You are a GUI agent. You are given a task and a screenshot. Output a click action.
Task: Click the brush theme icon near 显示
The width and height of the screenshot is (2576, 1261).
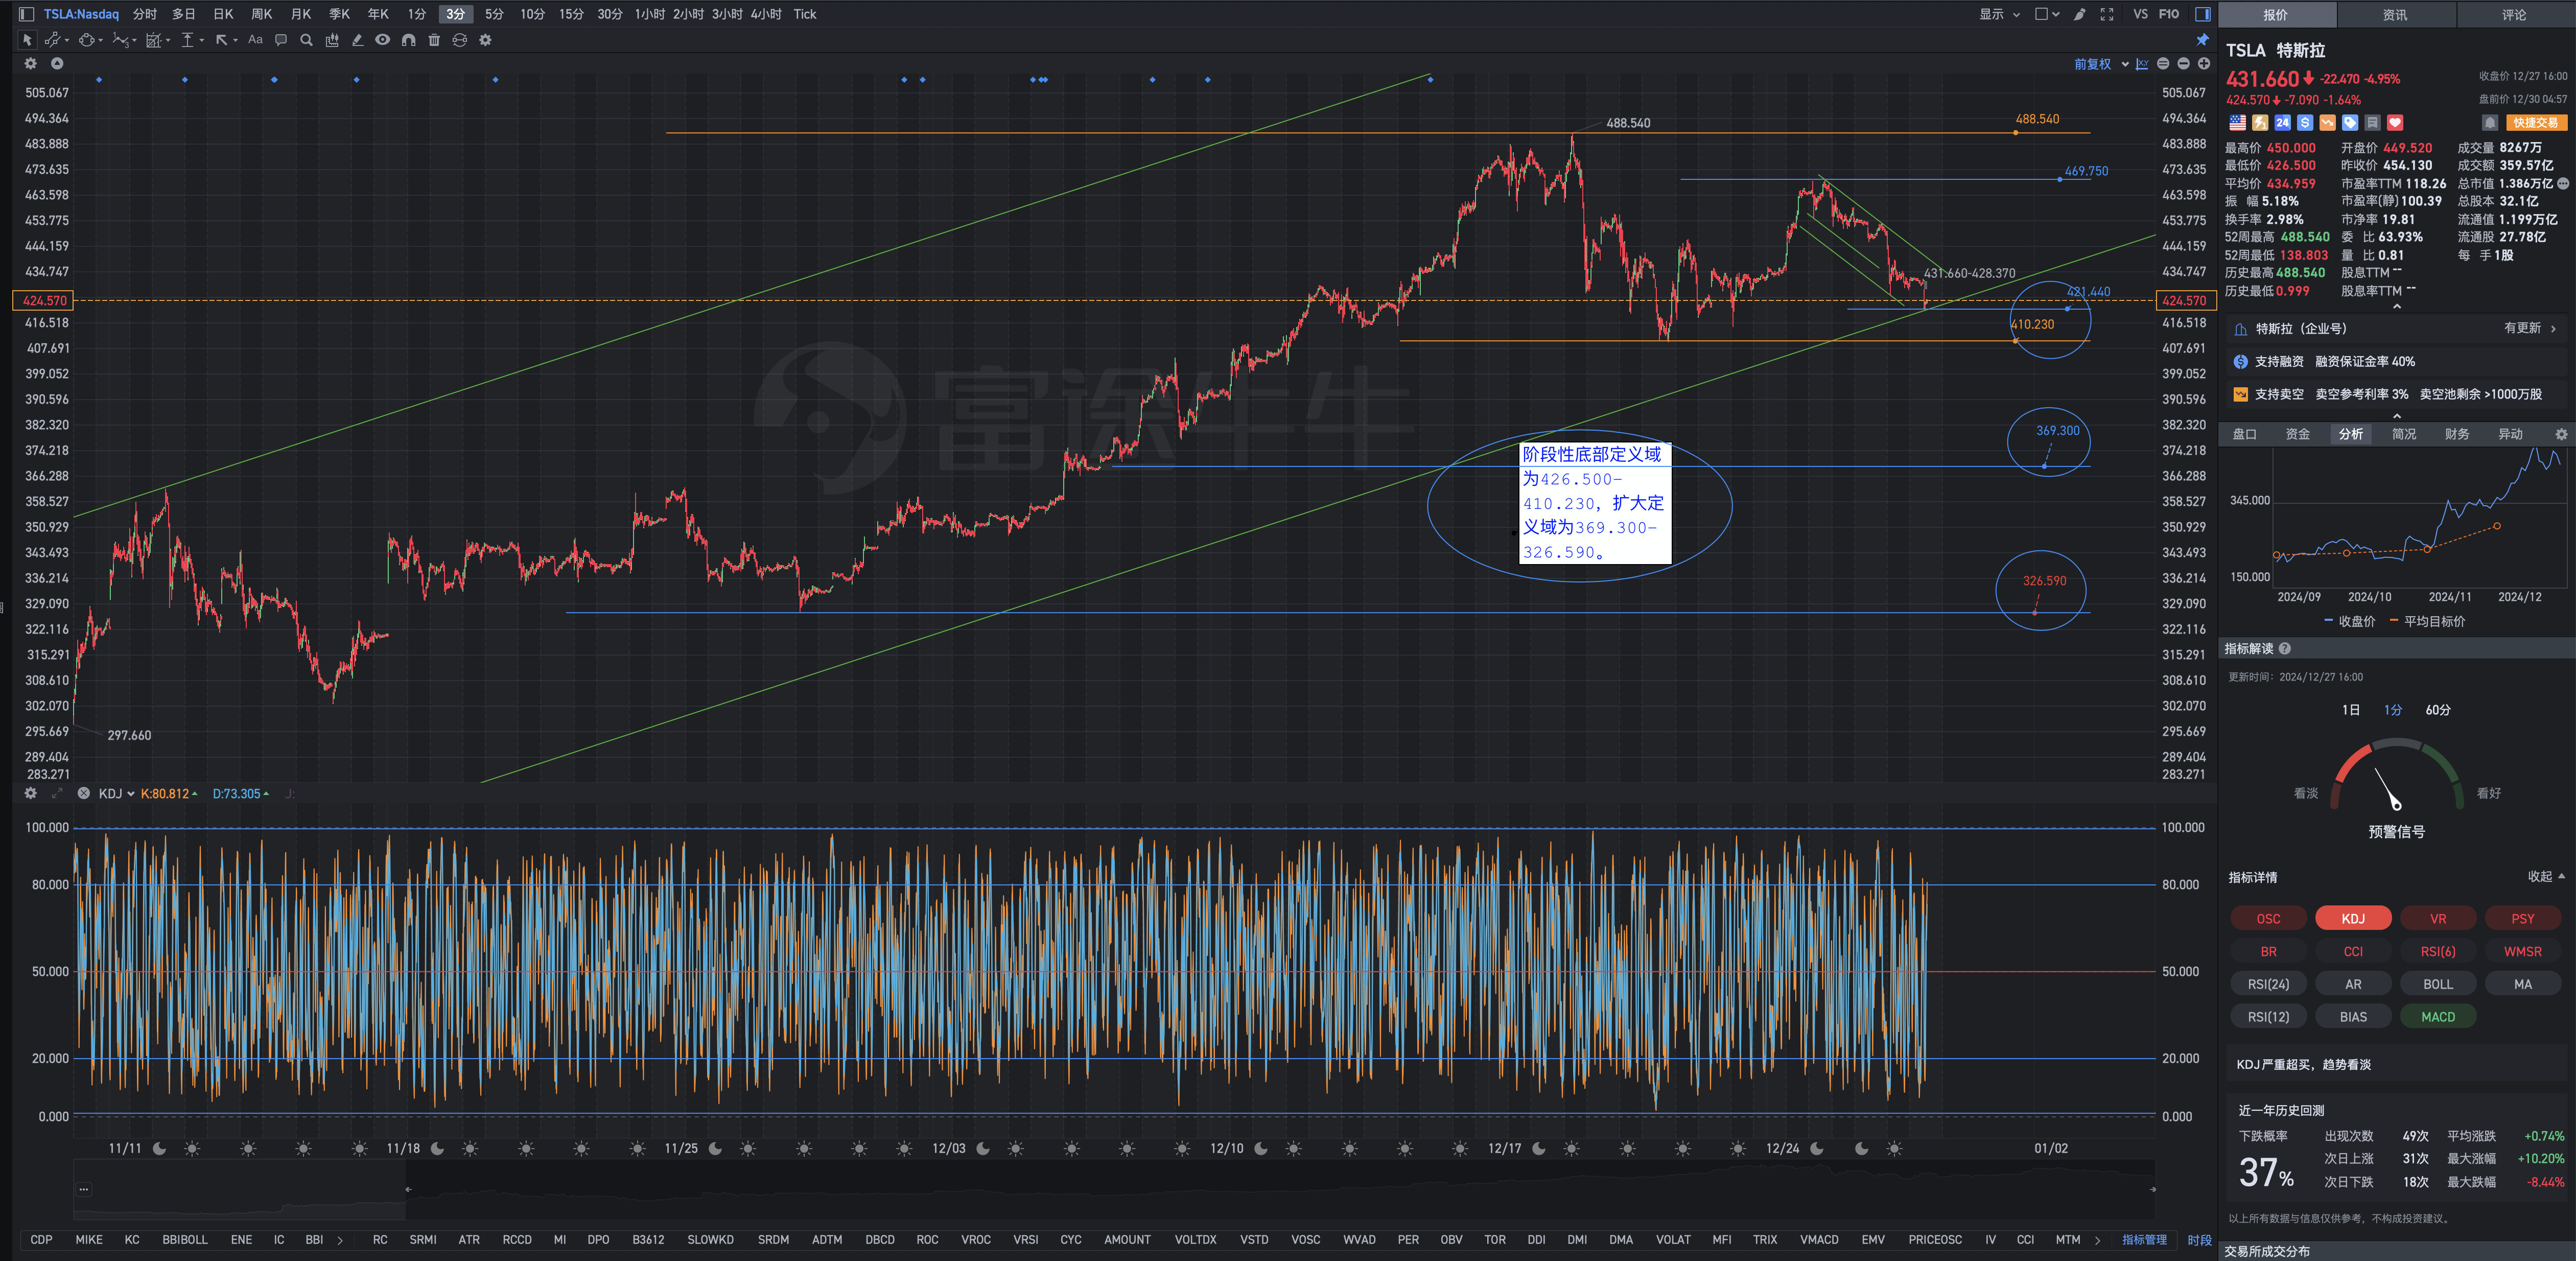pyautogui.click(x=2080, y=14)
